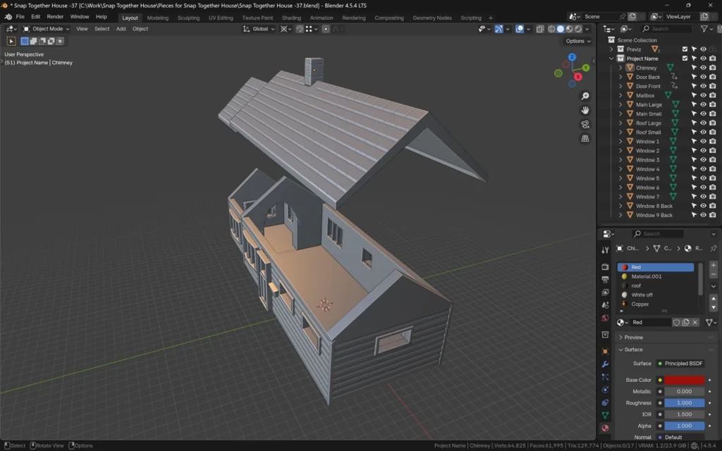This screenshot has width=722, height=451.
Task: Collapse the Project Name collection
Action: [611, 58]
